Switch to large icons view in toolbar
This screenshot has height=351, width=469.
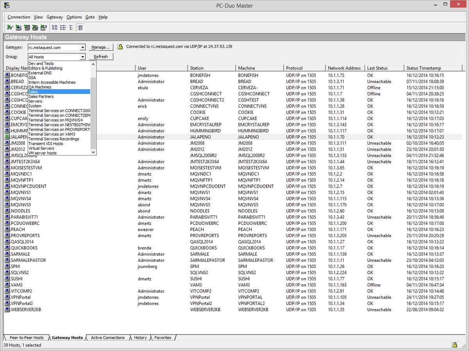click(x=55, y=28)
